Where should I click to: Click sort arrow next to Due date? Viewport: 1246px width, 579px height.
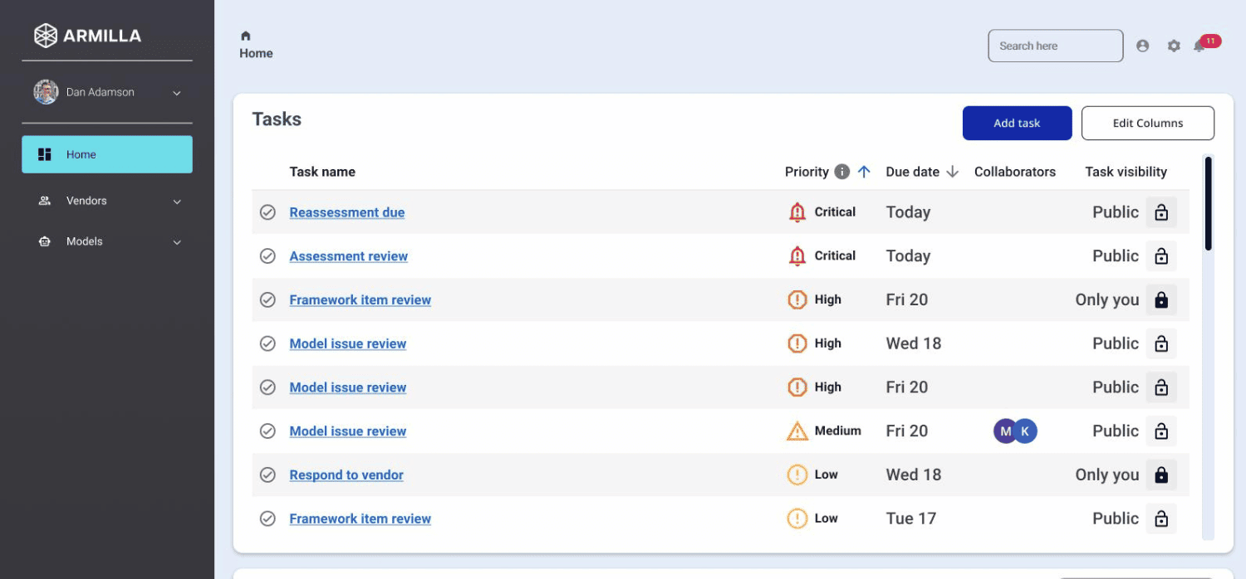(953, 172)
